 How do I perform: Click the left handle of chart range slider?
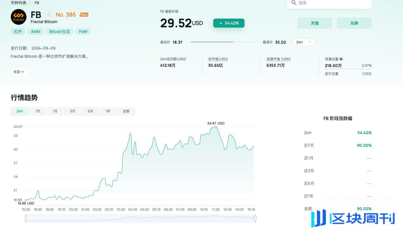tap(26, 218)
